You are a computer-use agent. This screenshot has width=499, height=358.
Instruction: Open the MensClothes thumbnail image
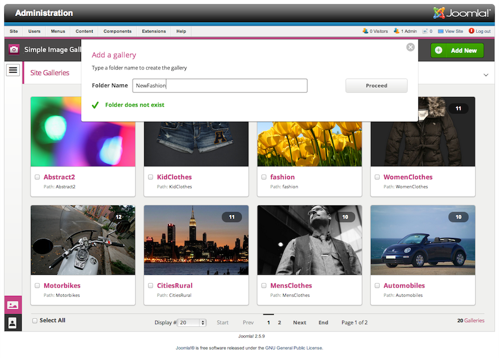309,240
